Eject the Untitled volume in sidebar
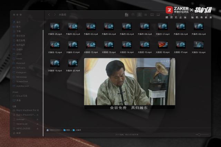The image size is (221, 147). pyautogui.click(x=38, y=119)
